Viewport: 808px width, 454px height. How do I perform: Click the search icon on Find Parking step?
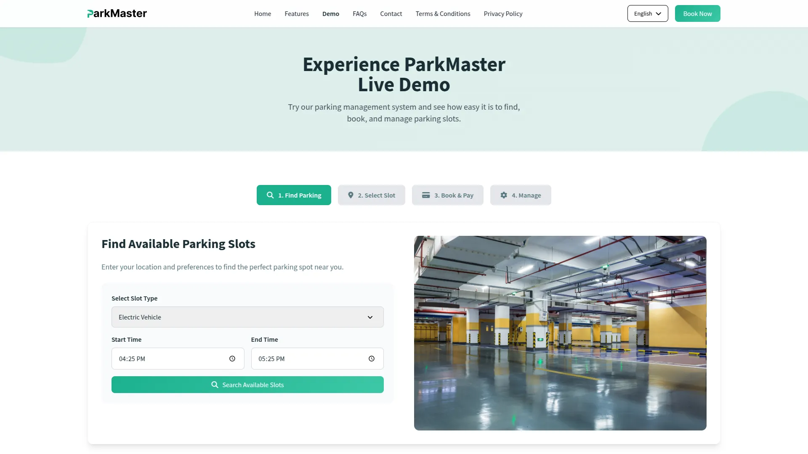(x=270, y=195)
